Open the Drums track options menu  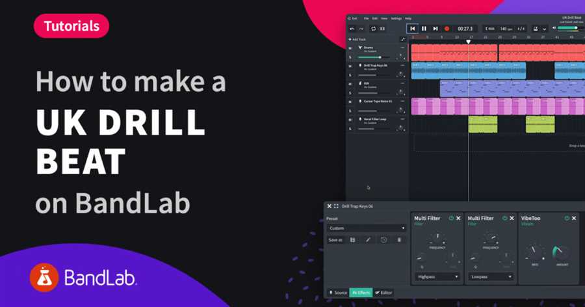click(402, 47)
